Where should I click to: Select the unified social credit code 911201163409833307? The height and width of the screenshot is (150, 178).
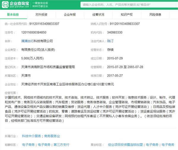click(44, 24)
